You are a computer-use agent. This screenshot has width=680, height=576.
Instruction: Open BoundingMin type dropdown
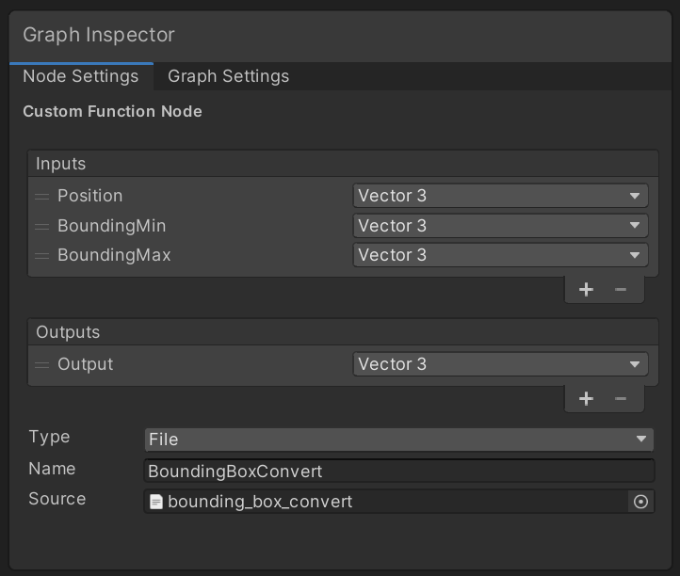coord(500,226)
